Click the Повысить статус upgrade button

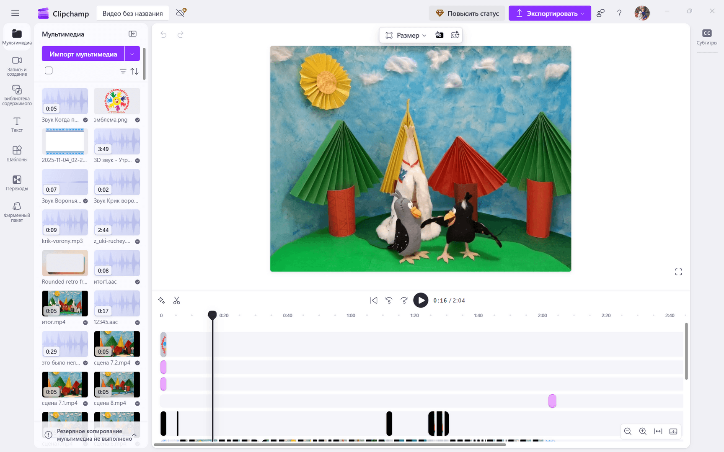coord(467,13)
